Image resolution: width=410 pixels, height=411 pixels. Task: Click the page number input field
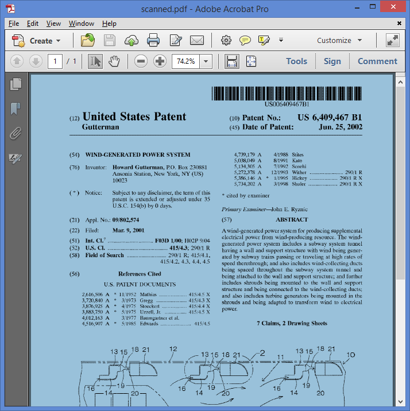[55, 61]
